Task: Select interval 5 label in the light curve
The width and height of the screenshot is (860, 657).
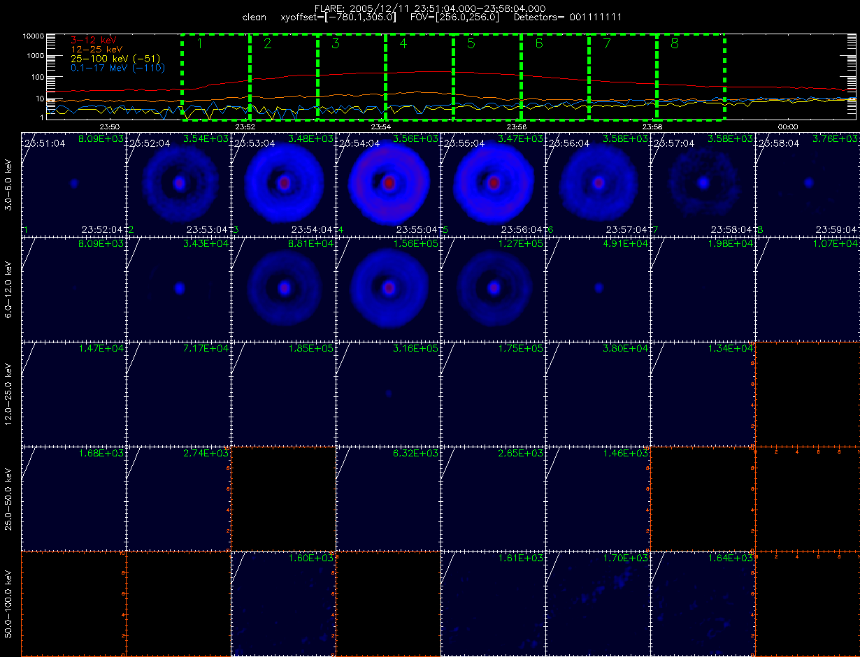Action: (x=471, y=44)
